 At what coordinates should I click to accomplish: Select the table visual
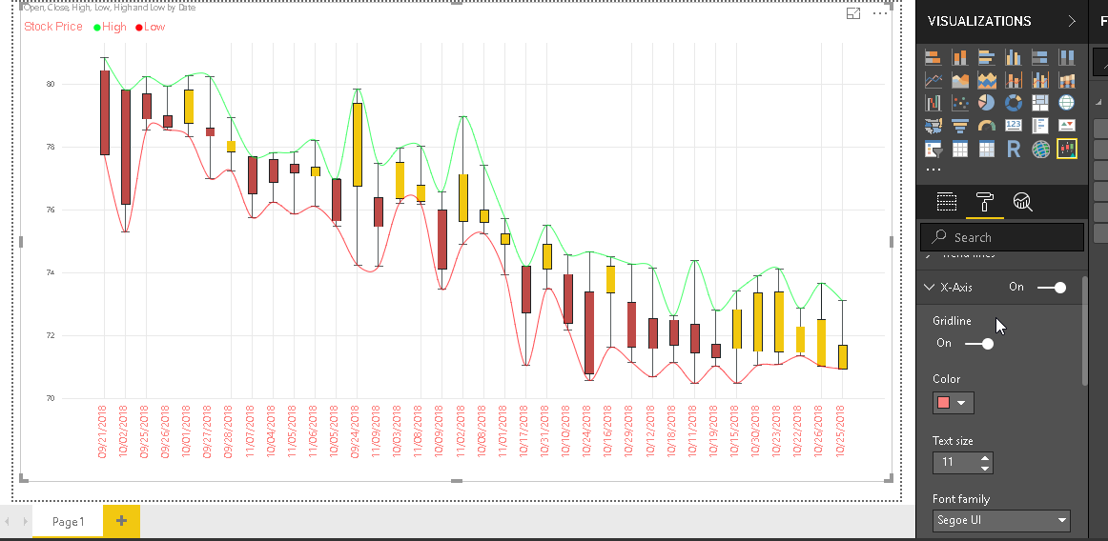[959, 149]
